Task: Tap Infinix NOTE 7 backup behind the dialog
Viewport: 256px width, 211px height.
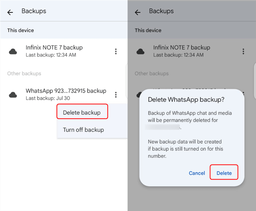Action: point(181,48)
